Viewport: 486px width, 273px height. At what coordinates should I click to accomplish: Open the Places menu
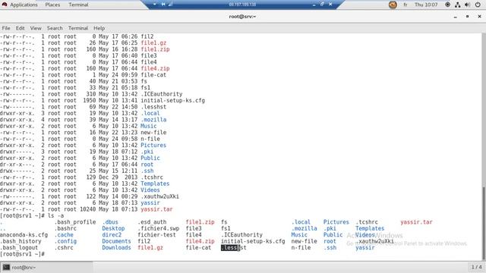tap(52, 5)
